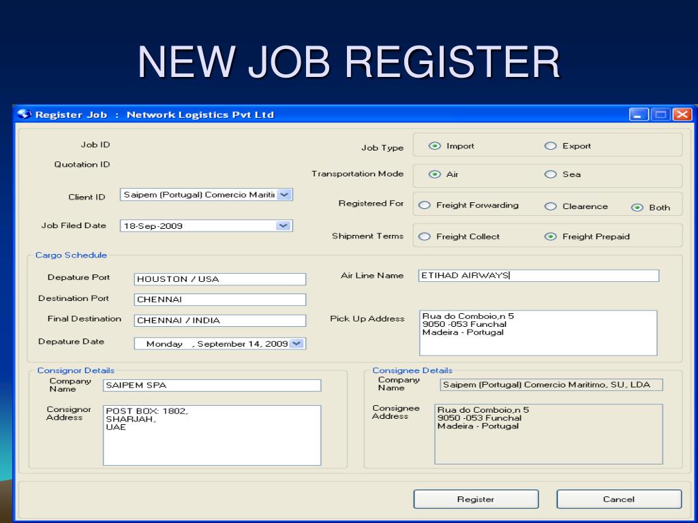Viewport: 698px width, 523px height.
Task: Open the Depature Date calendar dropdown
Action: point(297,343)
